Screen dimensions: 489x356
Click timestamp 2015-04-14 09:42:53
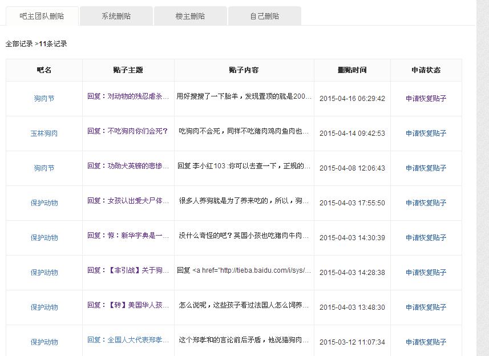pyautogui.click(x=352, y=133)
